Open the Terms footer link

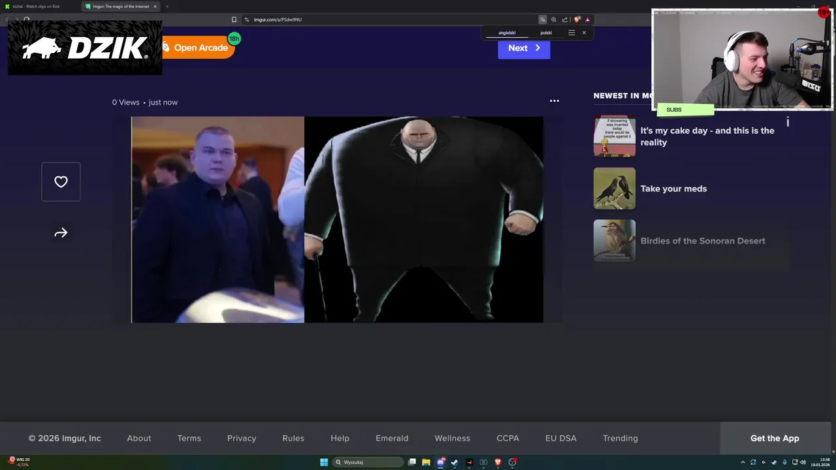point(189,439)
